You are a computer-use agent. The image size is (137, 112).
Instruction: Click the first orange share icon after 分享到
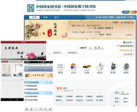[122, 22]
